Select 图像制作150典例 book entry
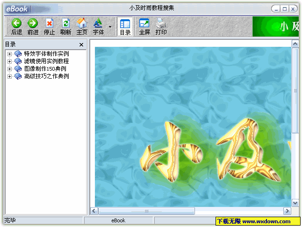This screenshot has height=227, width=302. point(45,69)
